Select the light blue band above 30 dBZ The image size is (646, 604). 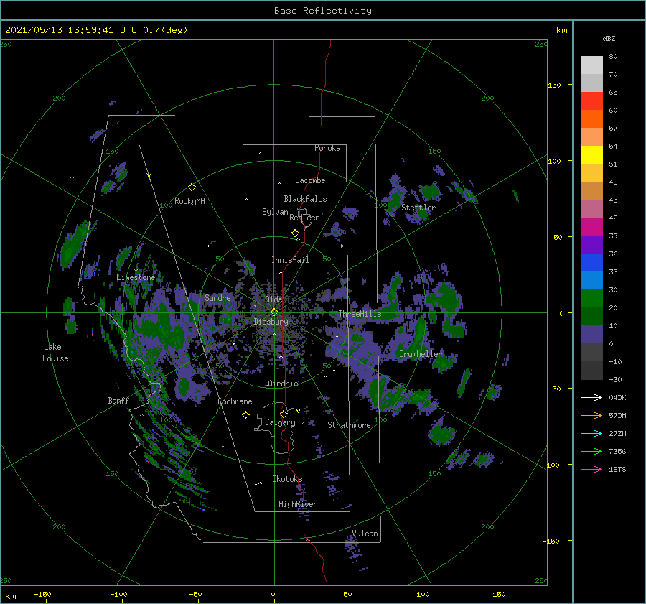(x=591, y=281)
